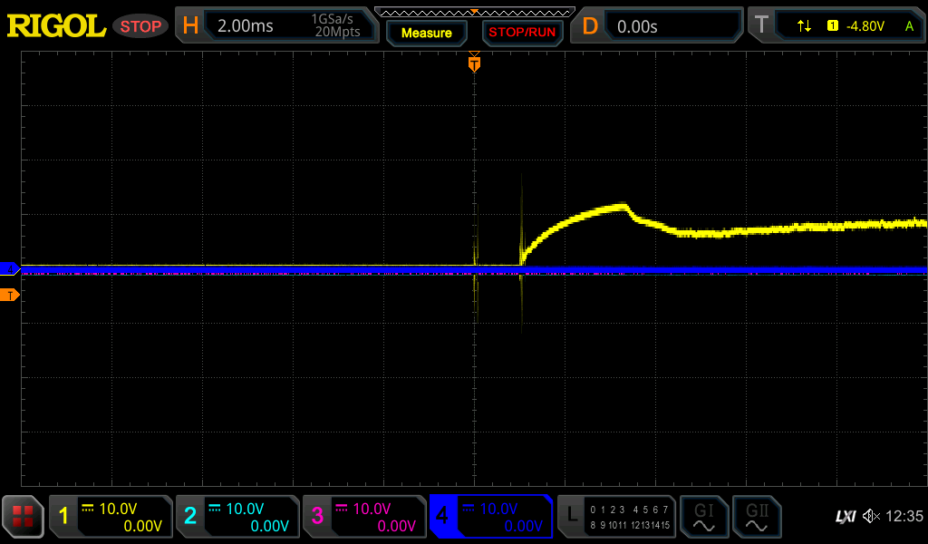Open the delay D 0.00s settings
Viewport: 928px width, 544px height.
pyautogui.click(x=661, y=26)
